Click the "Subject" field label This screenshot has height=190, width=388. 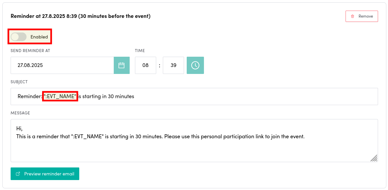19,82
